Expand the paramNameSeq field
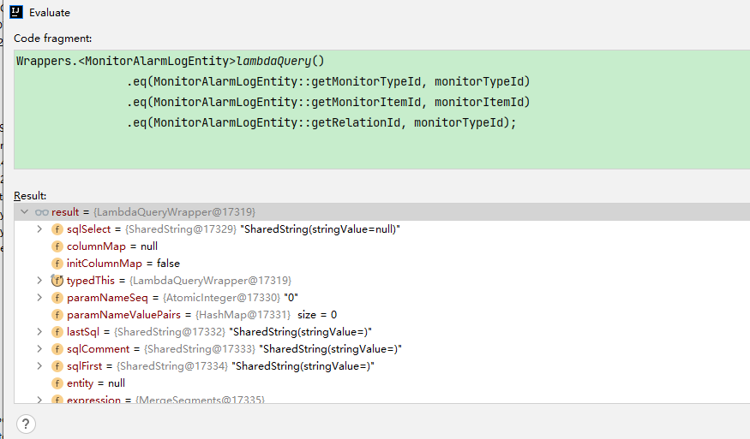The width and height of the screenshot is (750, 439). coord(39,298)
